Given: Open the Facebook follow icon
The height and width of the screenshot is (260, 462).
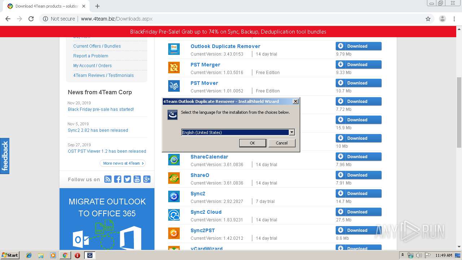Looking at the screenshot, I should 118,179.
